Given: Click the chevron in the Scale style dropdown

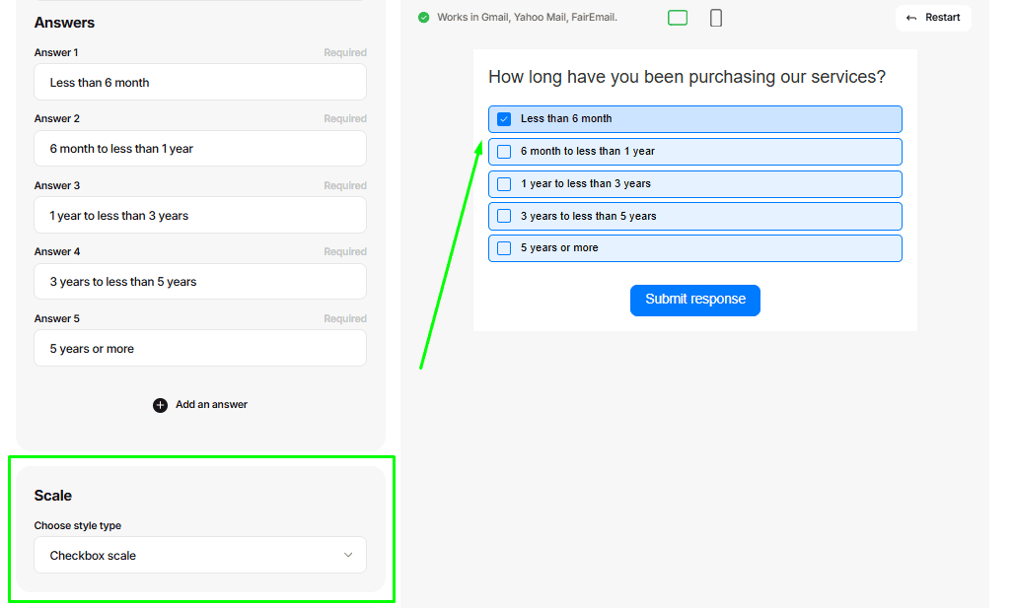Looking at the screenshot, I should tap(348, 555).
